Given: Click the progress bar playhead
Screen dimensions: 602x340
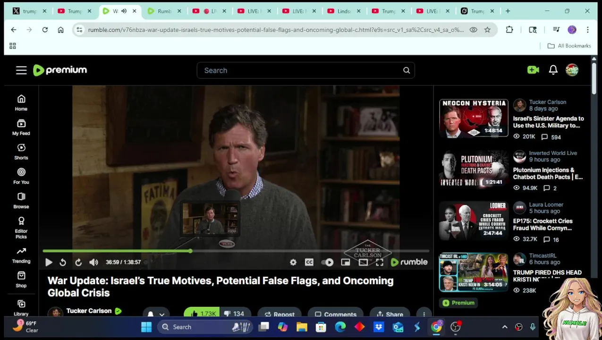Looking at the screenshot, I should [x=190, y=251].
